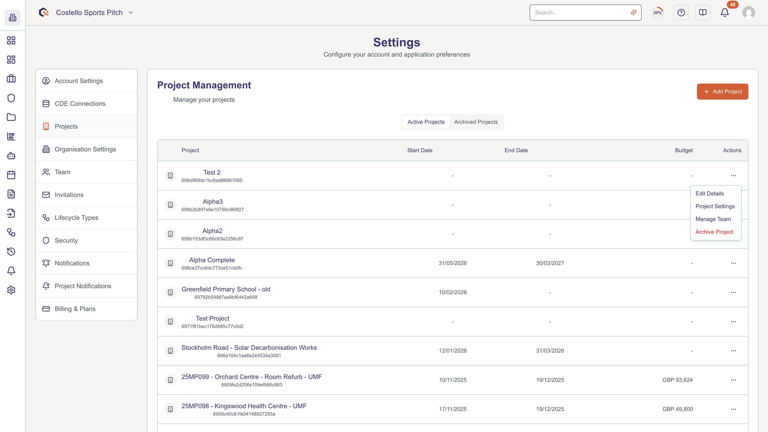Select Archive Project from the context menu
Screen dimensions: 768x432
coord(714,232)
